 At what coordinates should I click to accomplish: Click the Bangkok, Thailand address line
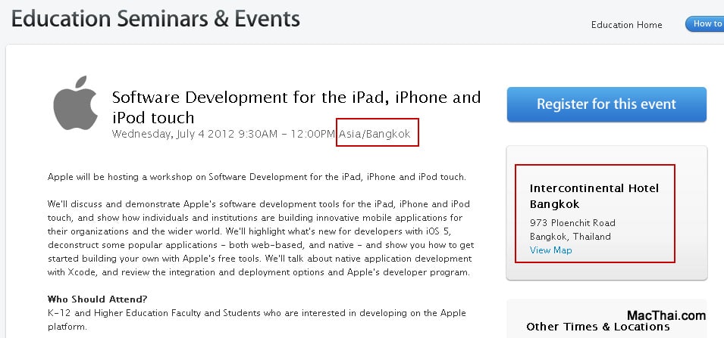click(570, 237)
